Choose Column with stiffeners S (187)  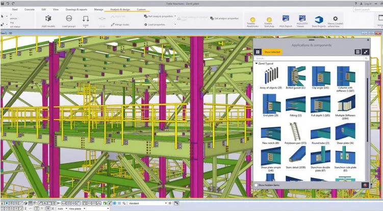[x=345, y=79]
